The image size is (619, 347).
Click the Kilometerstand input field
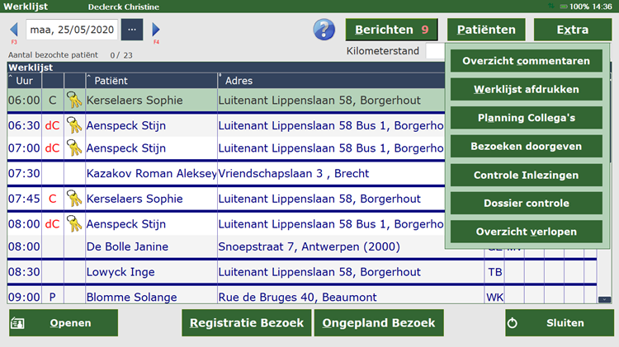(435, 51)
